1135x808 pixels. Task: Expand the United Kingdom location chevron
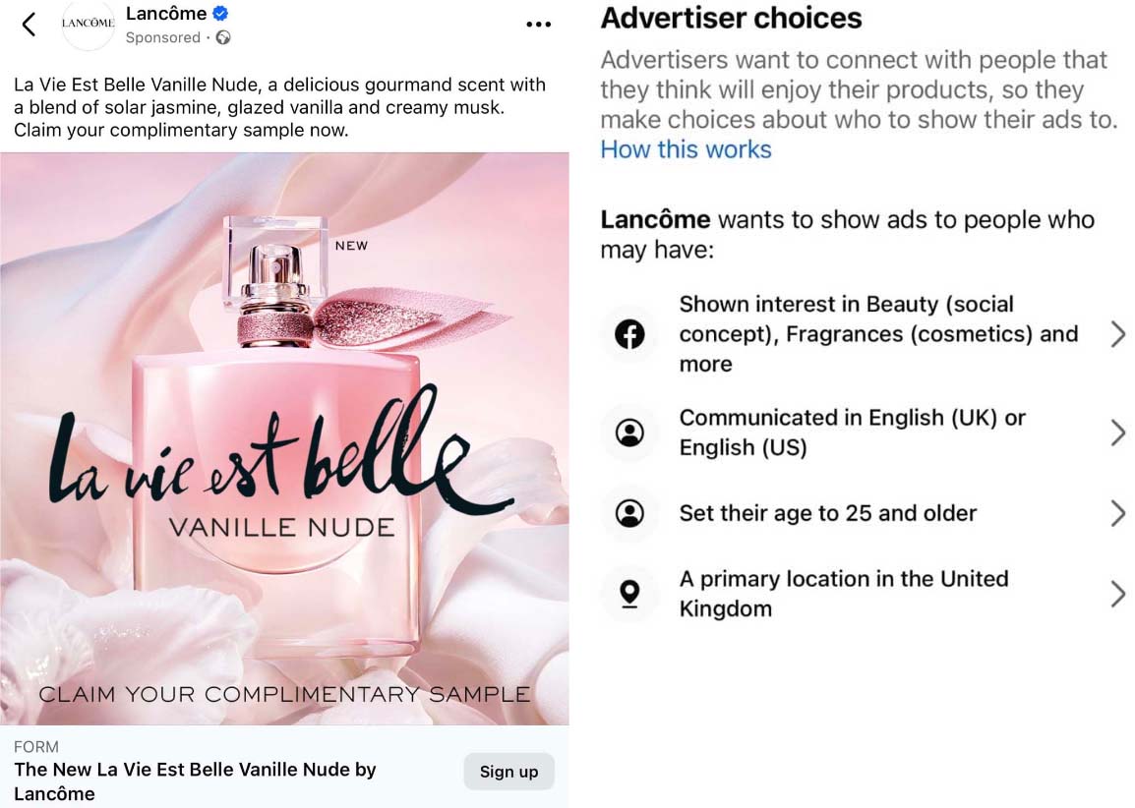point(1117,594)
